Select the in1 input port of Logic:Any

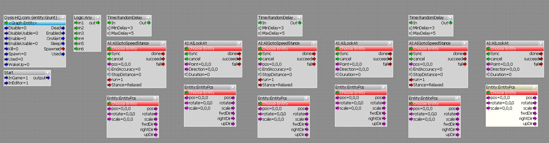coord(76,23)
